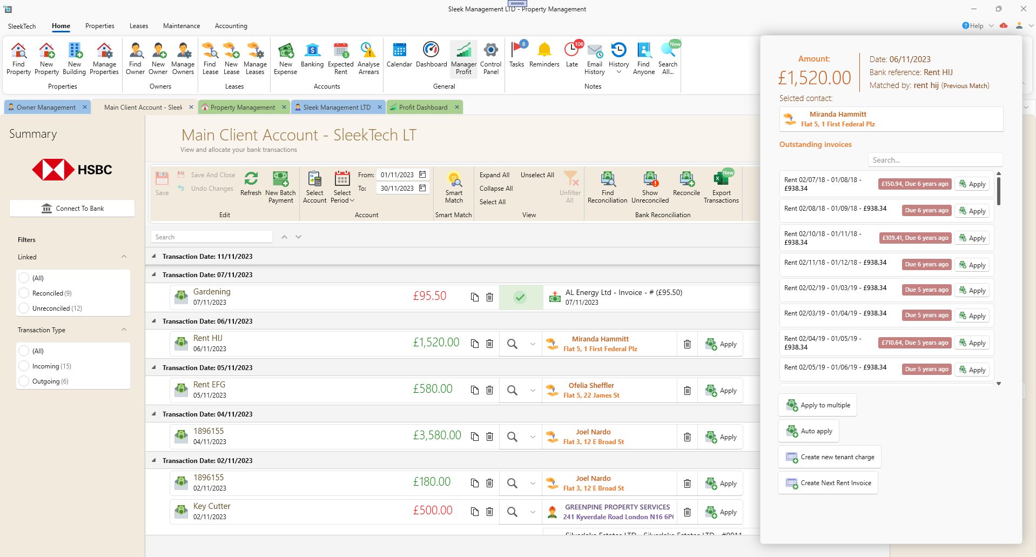Click the Connect To Bank button
This screenshot has height=557, width=1036.
[x=72, y=209]
